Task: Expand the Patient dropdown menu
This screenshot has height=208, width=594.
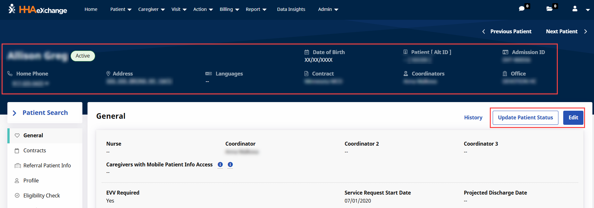Action: click(121, 9)
